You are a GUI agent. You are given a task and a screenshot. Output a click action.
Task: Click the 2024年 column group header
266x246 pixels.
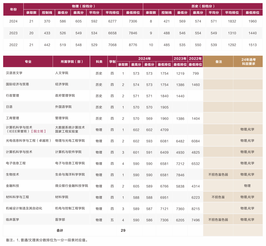click(145, 58)
